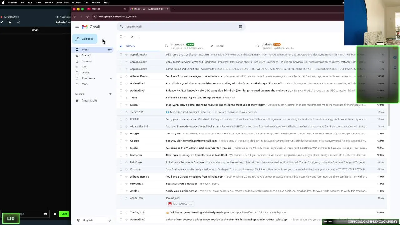Click the search magnifier icon in Gmail

[x=122, y=27]
